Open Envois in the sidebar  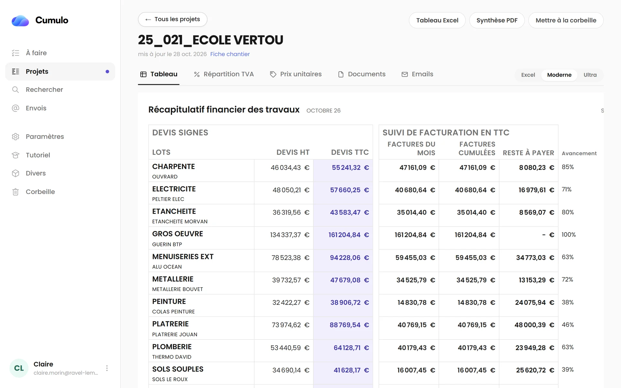60,108
